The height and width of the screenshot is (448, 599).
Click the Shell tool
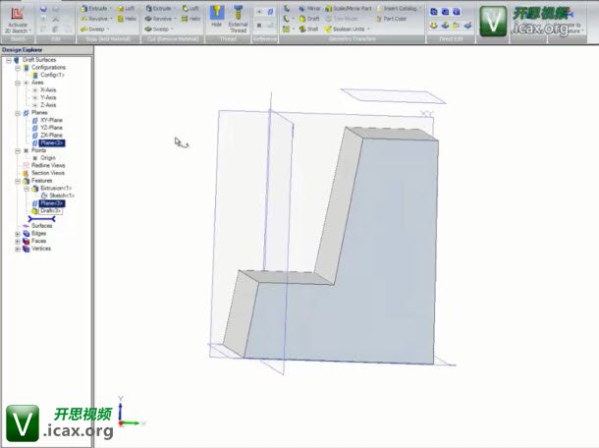(308, 28)
